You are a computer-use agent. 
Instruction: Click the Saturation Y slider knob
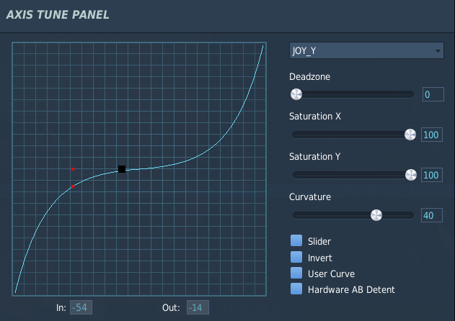410,175
